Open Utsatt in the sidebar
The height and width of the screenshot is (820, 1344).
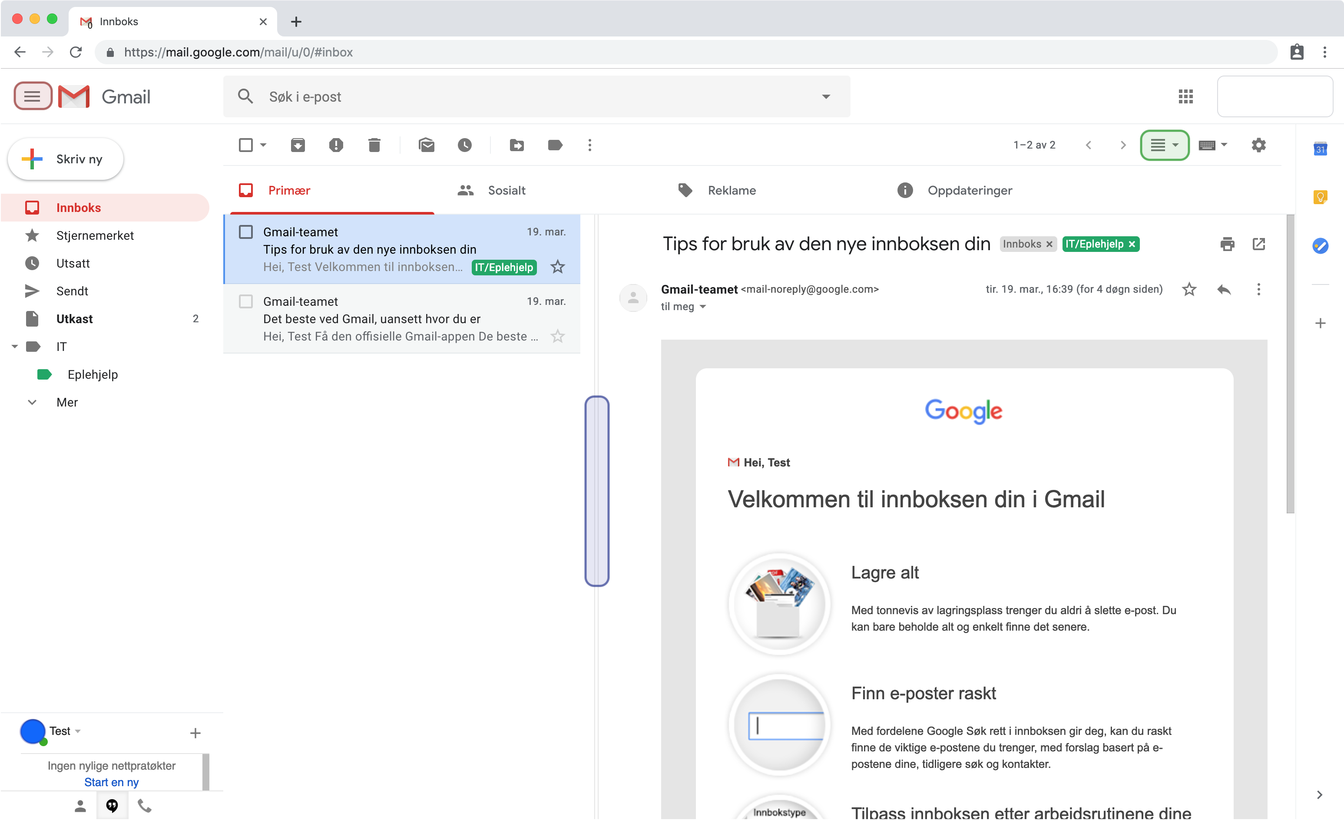point(105,263)
